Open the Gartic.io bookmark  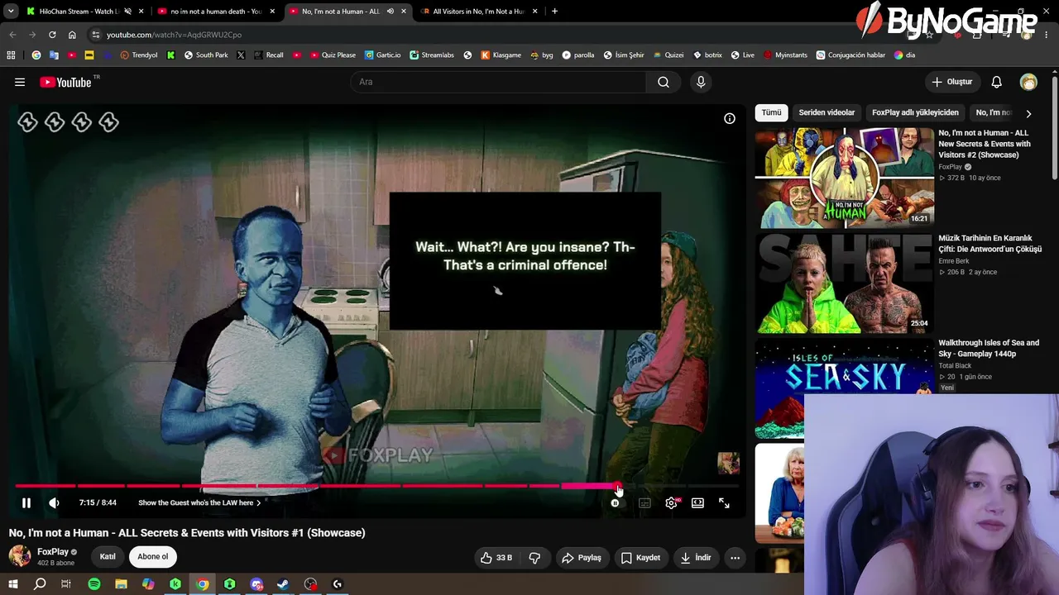382,55
